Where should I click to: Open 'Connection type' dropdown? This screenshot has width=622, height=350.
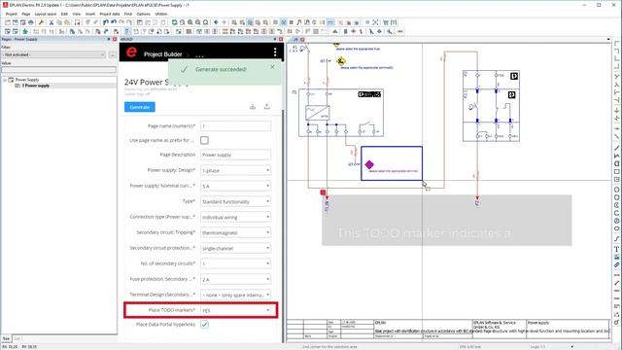click(x=235, y=217)
